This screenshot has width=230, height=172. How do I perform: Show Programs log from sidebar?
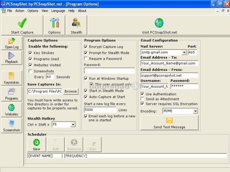[12, 94]
